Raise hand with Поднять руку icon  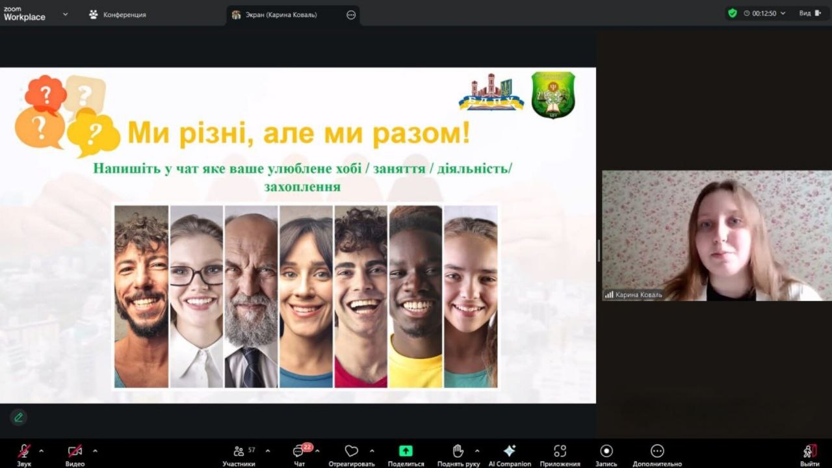click(x=458, y=452)
